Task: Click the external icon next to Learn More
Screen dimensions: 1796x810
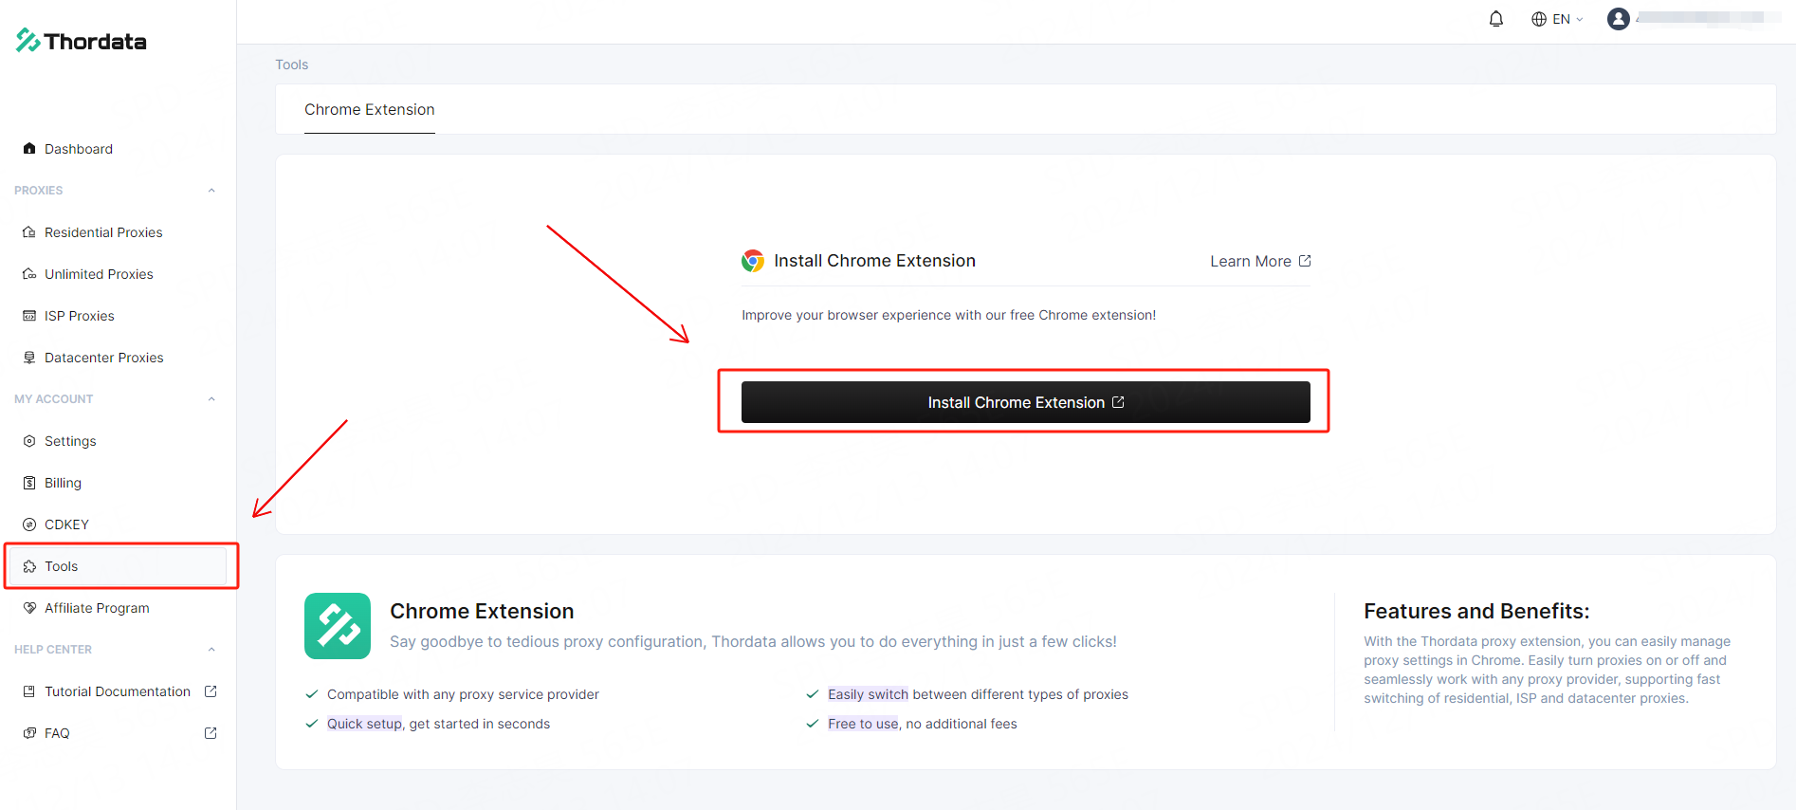Action: click(1305, 261)
